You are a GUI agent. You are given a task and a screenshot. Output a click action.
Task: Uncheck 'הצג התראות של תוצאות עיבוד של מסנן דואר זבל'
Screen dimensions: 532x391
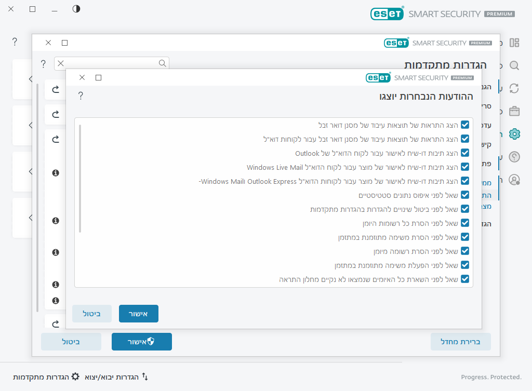[465, 125]
